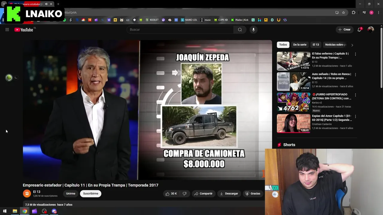Screen dimensions: 383x215
Task: Open the OBS icon in the taskbar
Action: tap(44, 211)
